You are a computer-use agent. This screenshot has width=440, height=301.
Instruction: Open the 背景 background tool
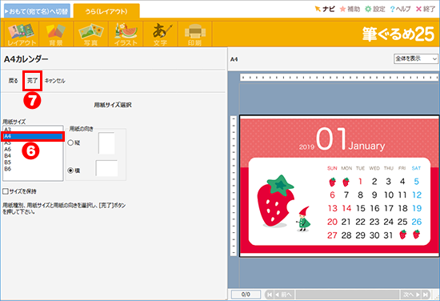[x=56, y=34]
